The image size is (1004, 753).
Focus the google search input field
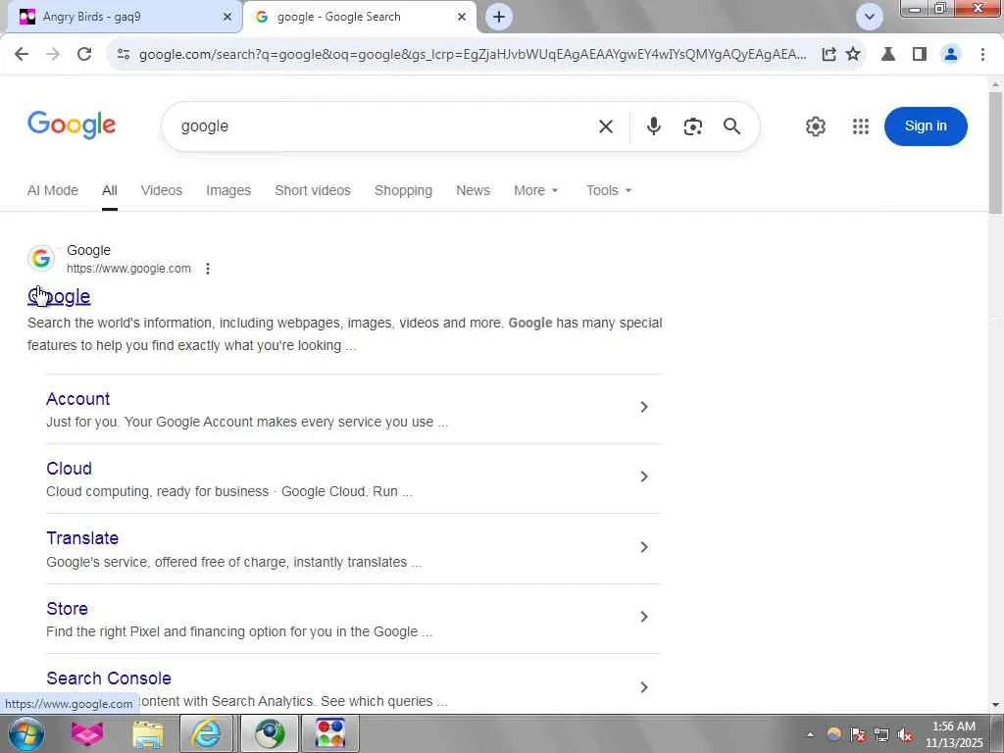pos(384,126)
